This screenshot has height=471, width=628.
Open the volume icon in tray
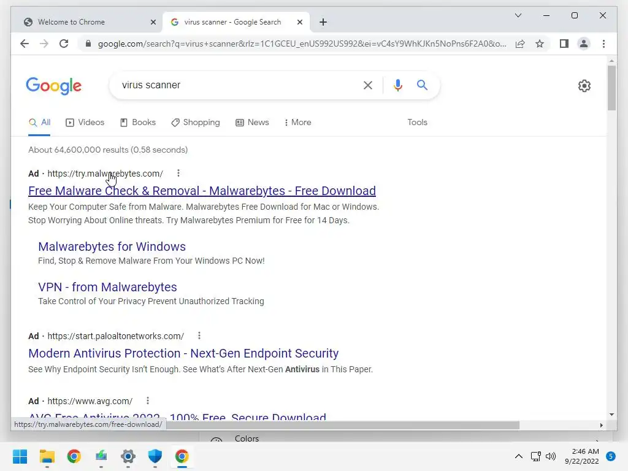click(551, 456)
